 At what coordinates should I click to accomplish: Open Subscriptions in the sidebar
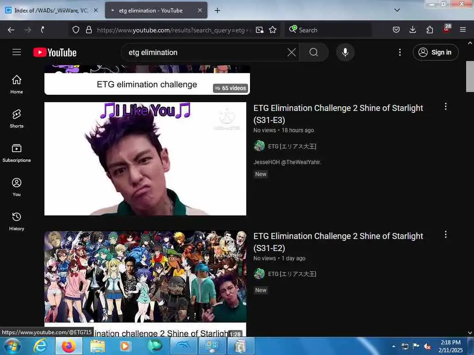tap(17, 153)
